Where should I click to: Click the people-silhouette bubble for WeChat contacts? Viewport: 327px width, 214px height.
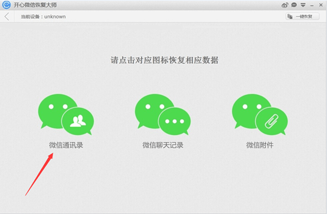(78, 121)
